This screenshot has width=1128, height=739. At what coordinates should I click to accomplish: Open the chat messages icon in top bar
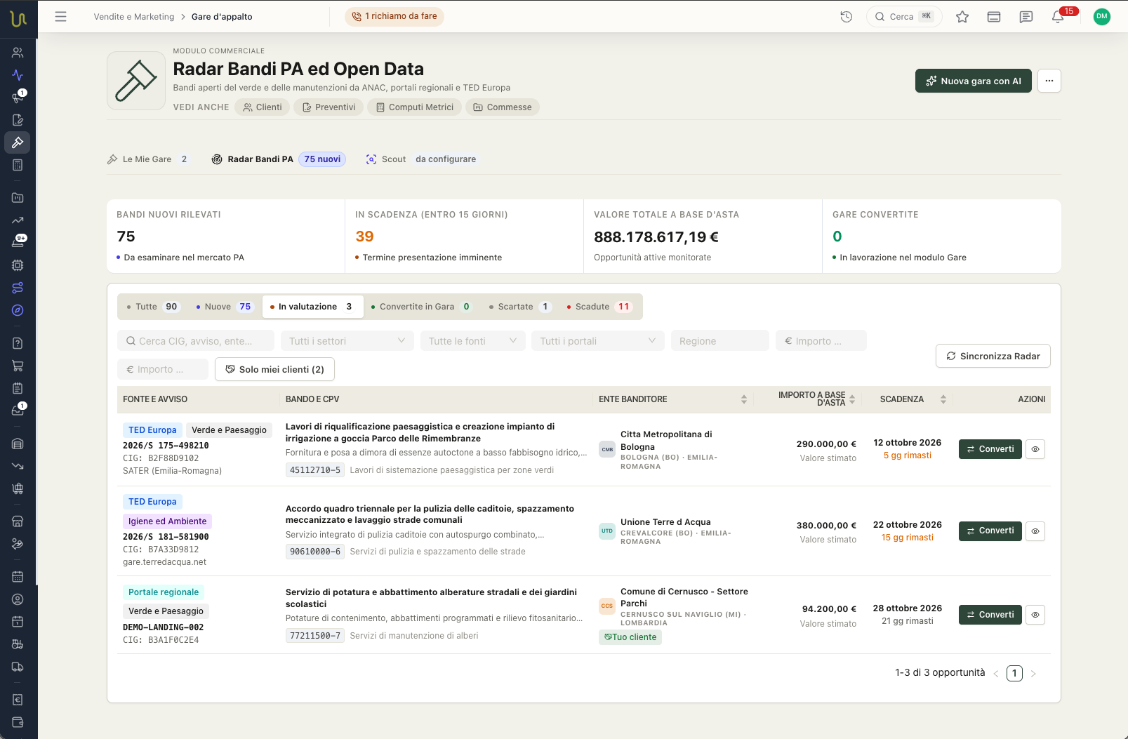(x=1026, y=17)
